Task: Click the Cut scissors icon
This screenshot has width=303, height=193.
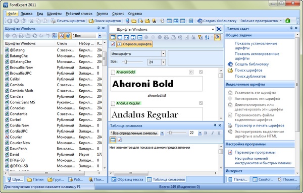Action: [31, 21]
